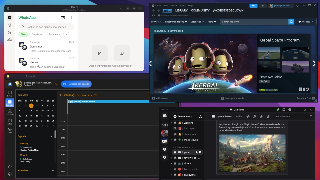
Task: Switch to the LIBRARY tab in Steam
Action: (x=181, y=10)
